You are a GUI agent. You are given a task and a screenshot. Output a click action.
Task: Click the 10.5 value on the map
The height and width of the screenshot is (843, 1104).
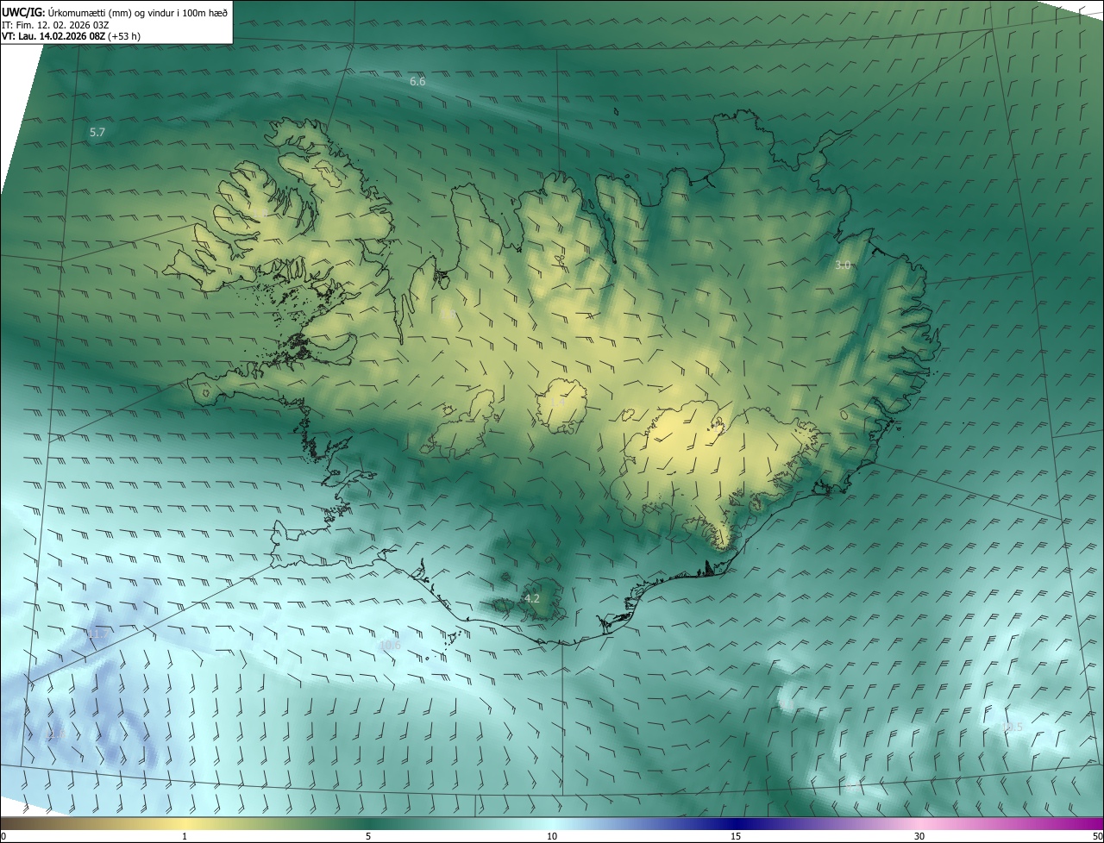point(1012,727)
